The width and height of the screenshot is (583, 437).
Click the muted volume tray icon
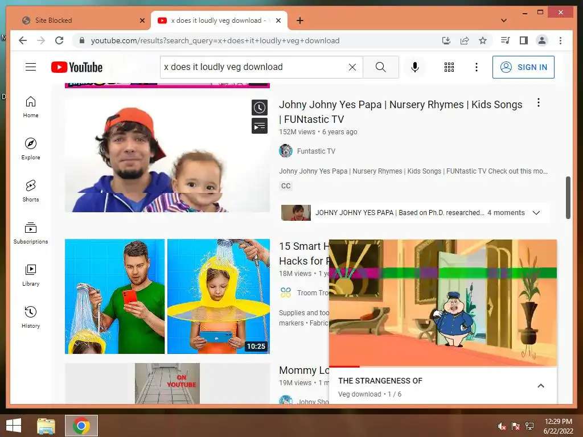(x=502, y=426)
